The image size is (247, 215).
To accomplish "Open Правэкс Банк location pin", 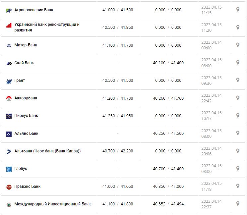I will (x=238, y=186).
